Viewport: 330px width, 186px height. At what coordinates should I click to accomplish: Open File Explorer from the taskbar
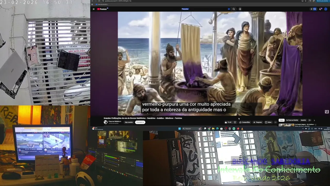click(213, 129)
